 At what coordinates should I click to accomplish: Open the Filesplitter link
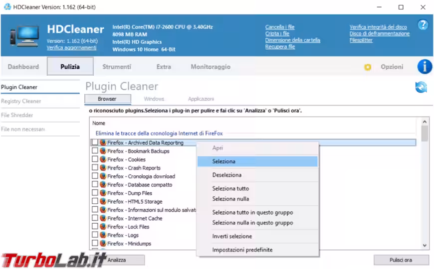361,40
